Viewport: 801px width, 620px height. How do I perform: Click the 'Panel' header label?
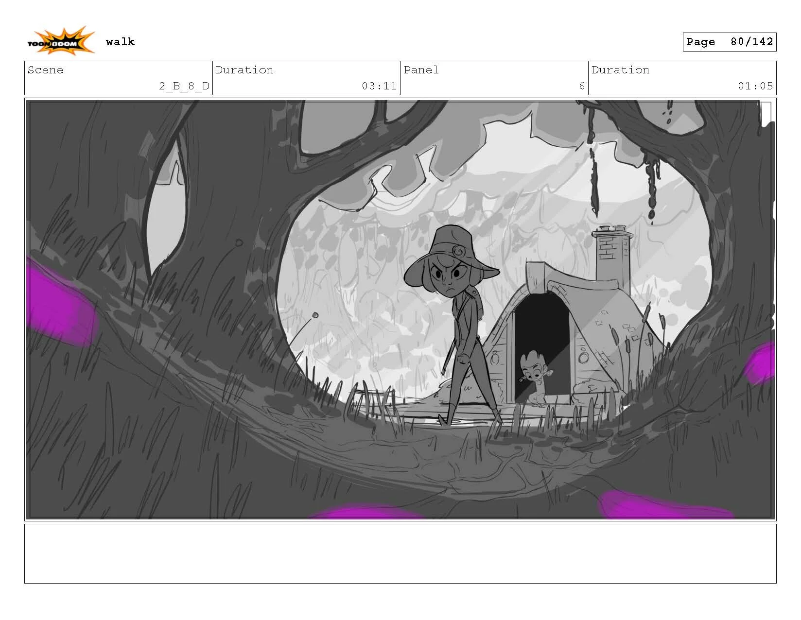(421, 70)
